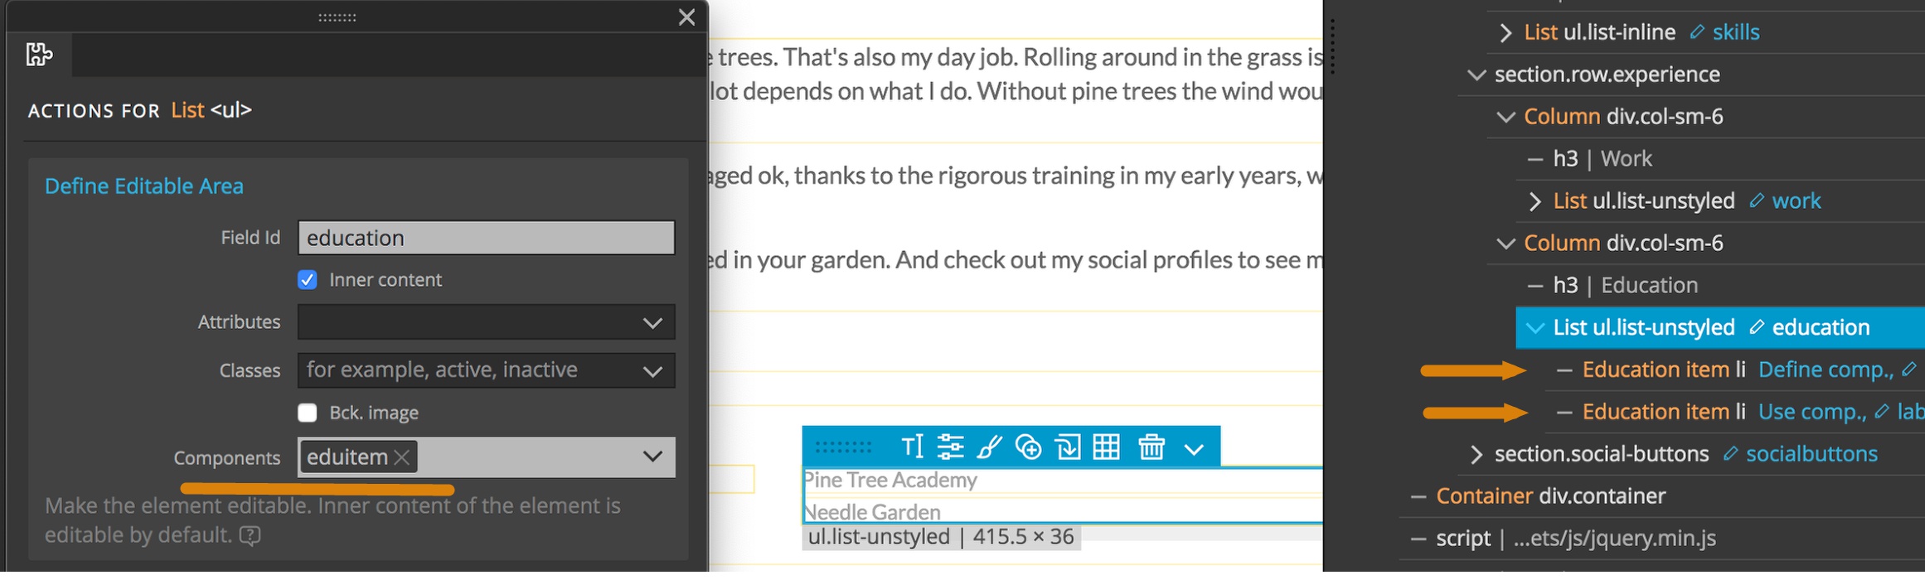Viewport: 1925px width, 580px height.
Task: Collapse the selected List ul.list-unstyled education node
Action: pyautogui.click(x=1535, y=328)
